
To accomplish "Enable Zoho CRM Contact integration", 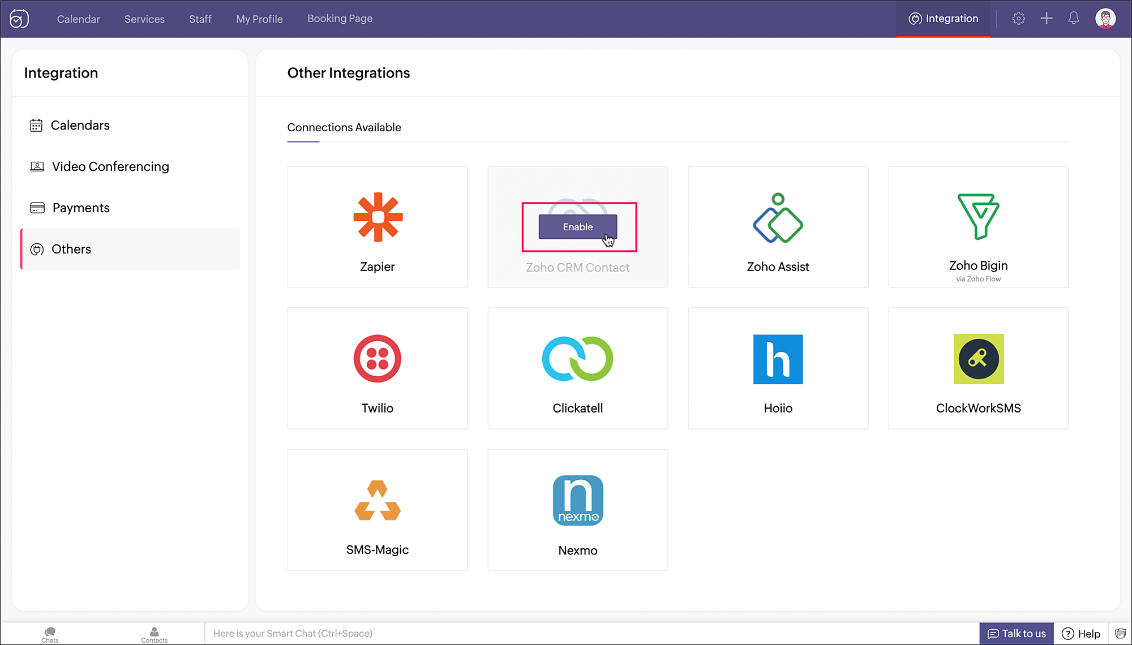I will pyautogui.click(x=578, y=226).
